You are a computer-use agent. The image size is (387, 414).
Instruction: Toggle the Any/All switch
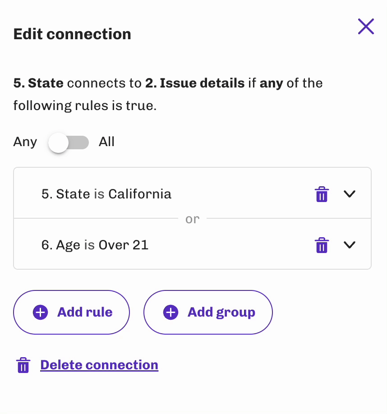point(69,143)
